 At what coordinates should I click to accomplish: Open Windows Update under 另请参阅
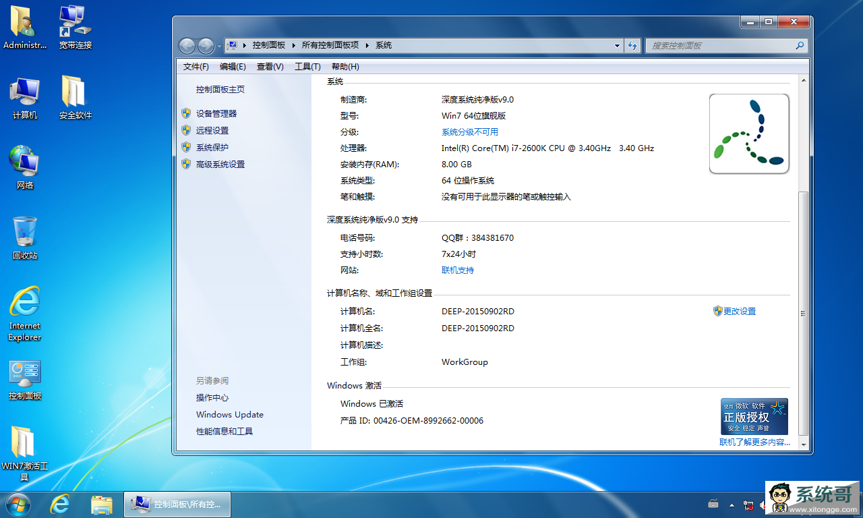(x=230, y=415)
